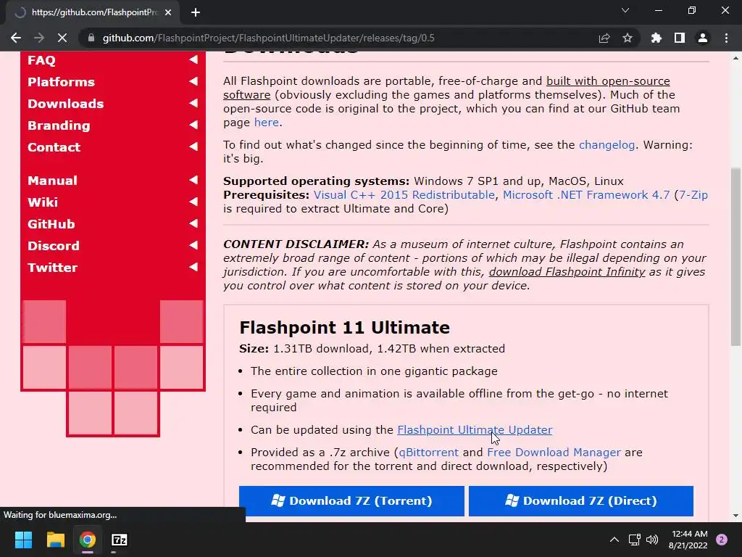The image size is (742, 557).
Task: Open the 7-Zip link
Action: pyautogui.click(x=693, y=195)
